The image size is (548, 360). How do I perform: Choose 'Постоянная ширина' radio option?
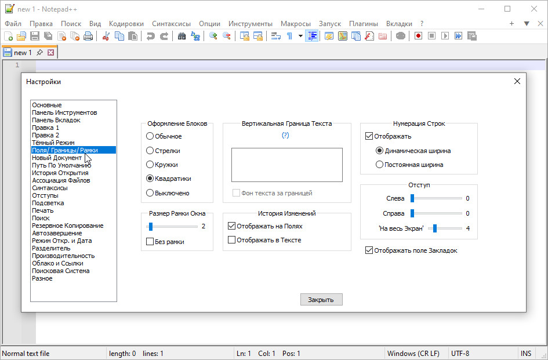click(380, 165)
